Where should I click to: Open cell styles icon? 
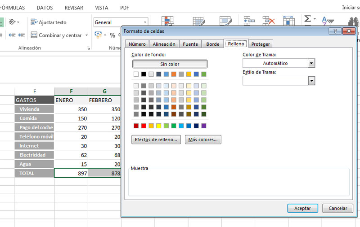pyautogui.click(x=225, y=21)
